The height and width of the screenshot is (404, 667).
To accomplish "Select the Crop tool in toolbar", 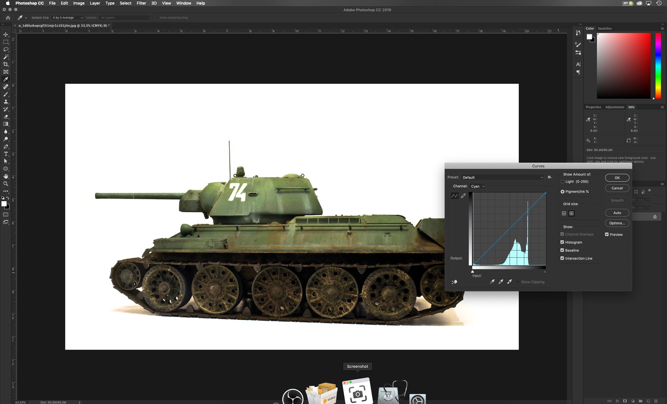I will coord(6,64).
